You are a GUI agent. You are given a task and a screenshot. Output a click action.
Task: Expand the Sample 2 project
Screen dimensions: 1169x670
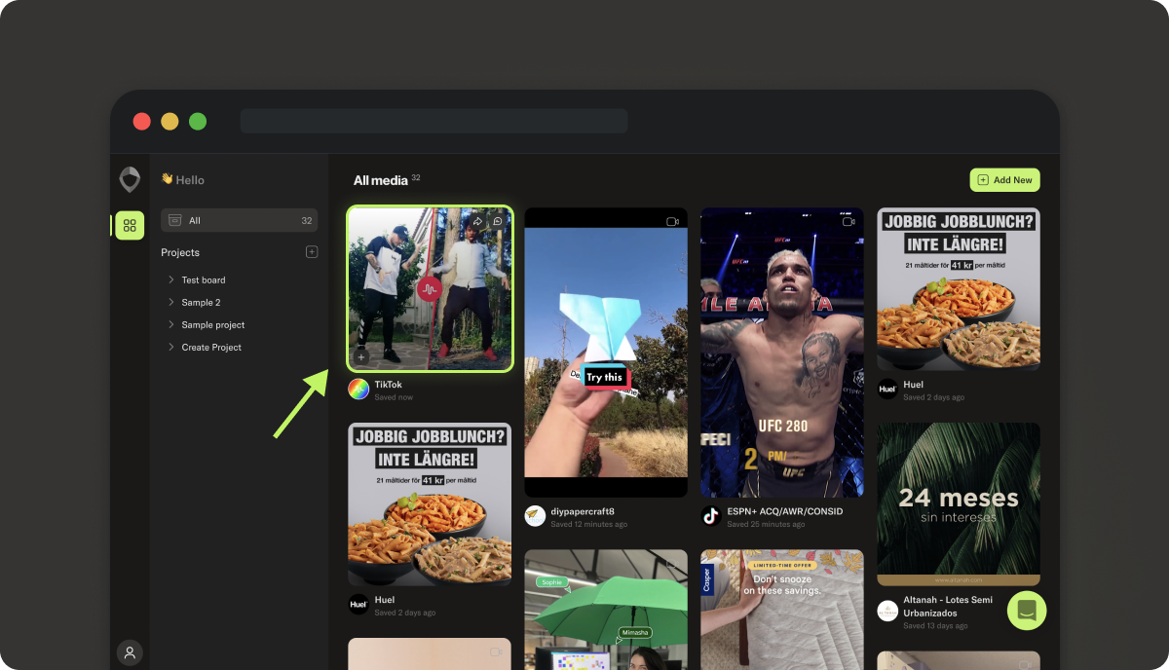click(171, 302)
